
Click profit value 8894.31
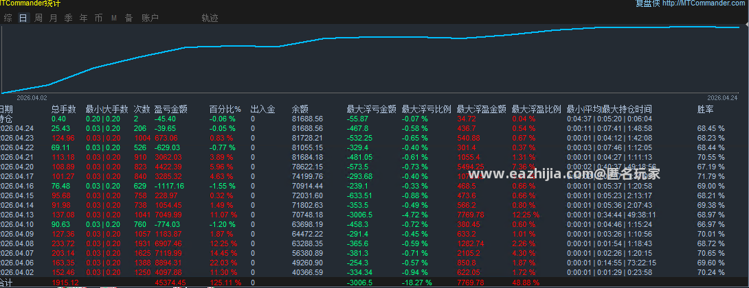point(168,263)
